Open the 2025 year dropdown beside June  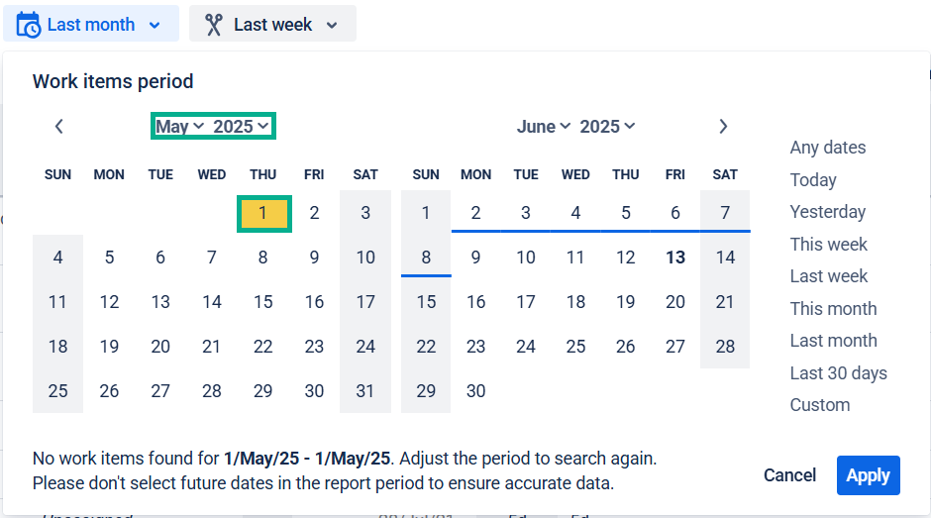point(607,127)
